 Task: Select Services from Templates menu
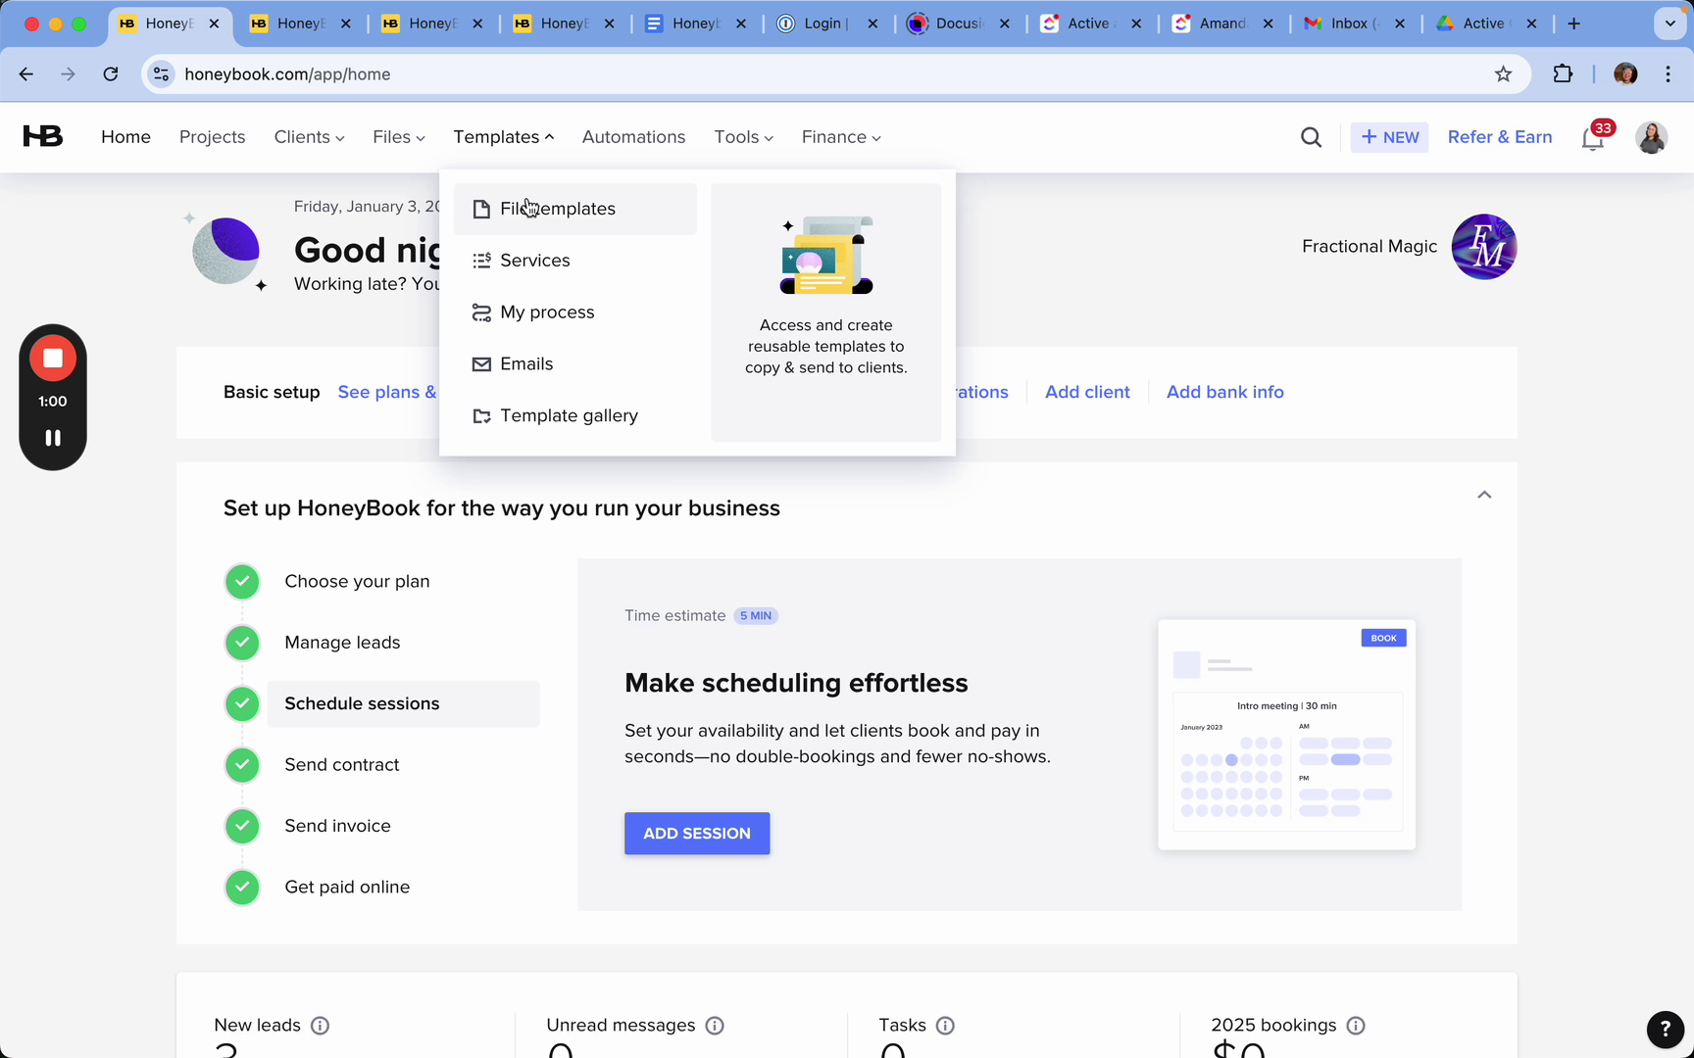coord(575,261)
